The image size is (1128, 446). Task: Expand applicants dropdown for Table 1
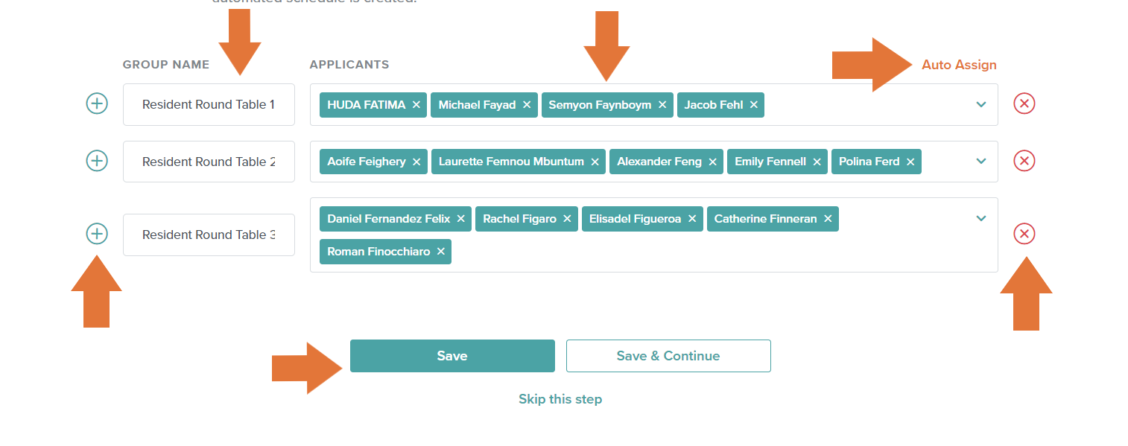981,104
